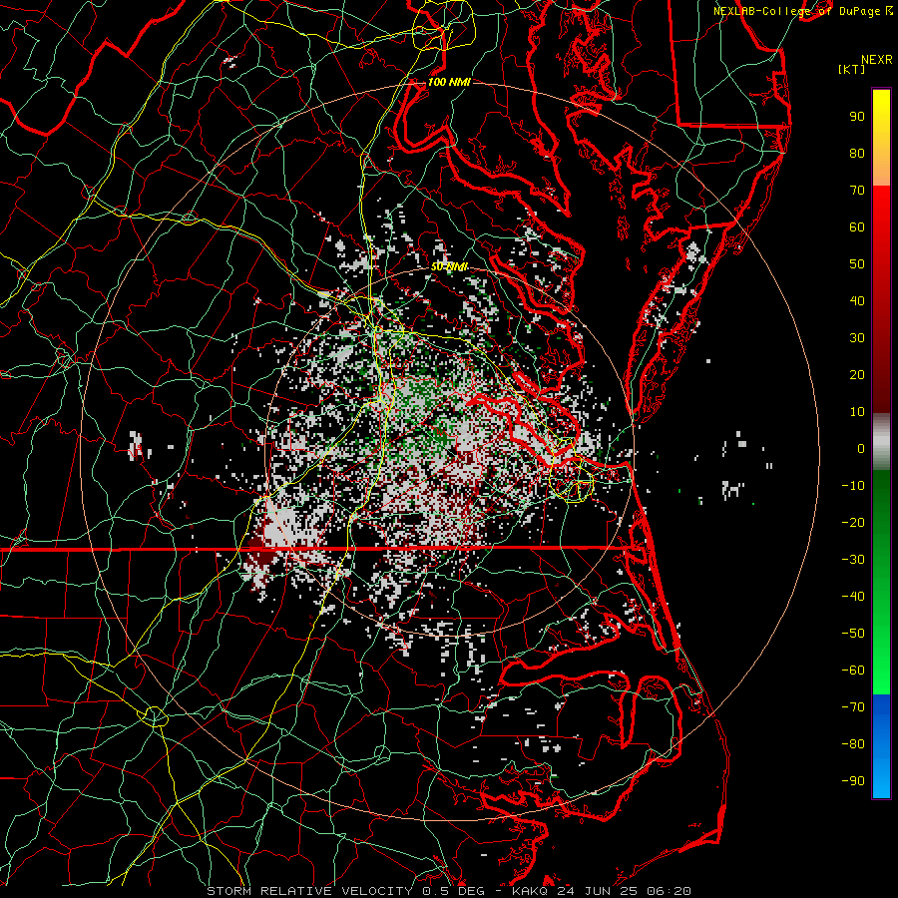Click the NEXR label above the color scale

click(877, 60)
